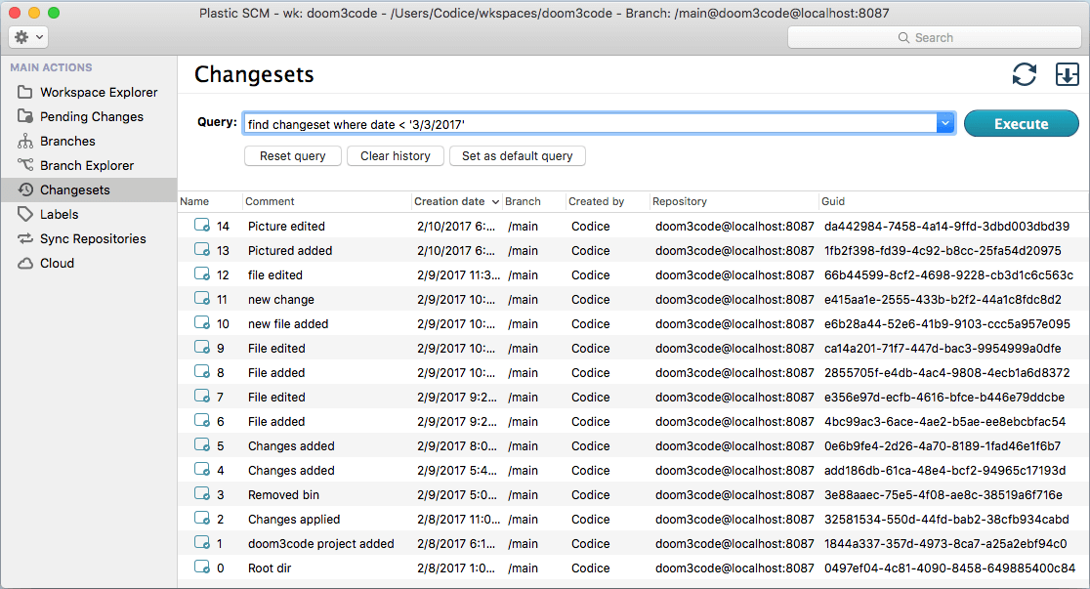Select the 'file edited' comment of changeset 12

[x=275, y=274]
